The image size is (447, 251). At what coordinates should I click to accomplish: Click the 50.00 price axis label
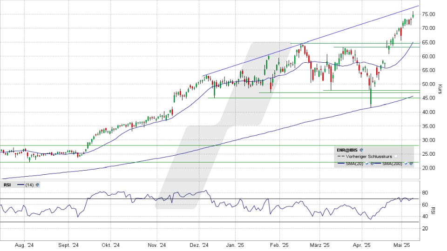click(x=428, y=84)
